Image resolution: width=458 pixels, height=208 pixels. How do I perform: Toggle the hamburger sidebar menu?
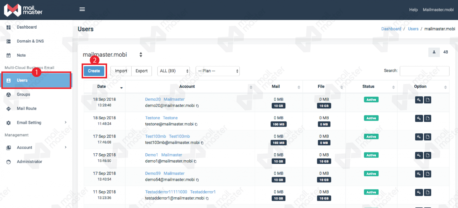pos(82,9)
